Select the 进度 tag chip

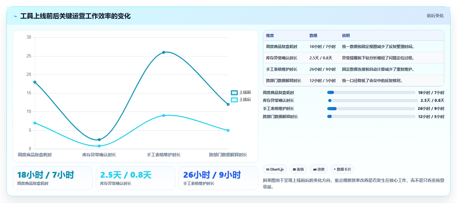pos(319,169)
